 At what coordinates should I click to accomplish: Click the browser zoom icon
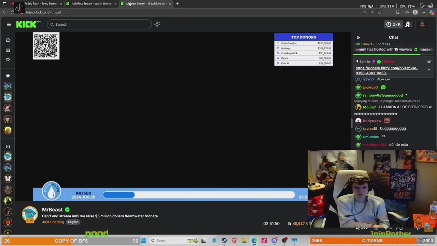[x=365, y=13]
